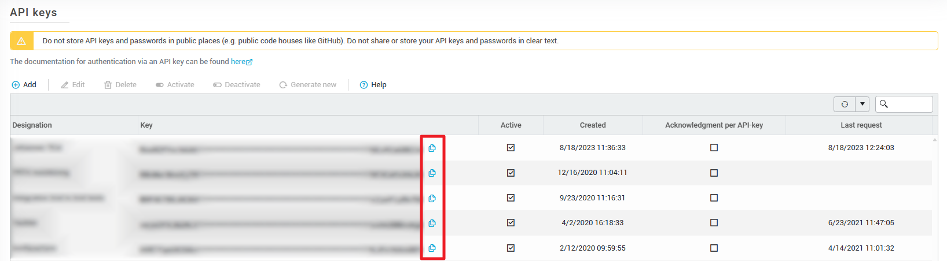This screenshot has height=261, width=947.
Task: Copy the API key created 8/18/2023
Action: [x=432, y=148]
